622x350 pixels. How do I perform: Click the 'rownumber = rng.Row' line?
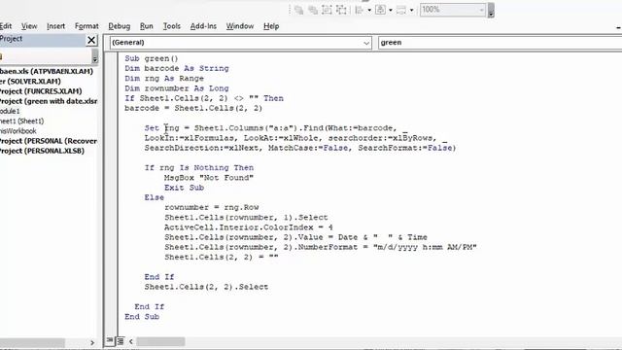(212, 207)
